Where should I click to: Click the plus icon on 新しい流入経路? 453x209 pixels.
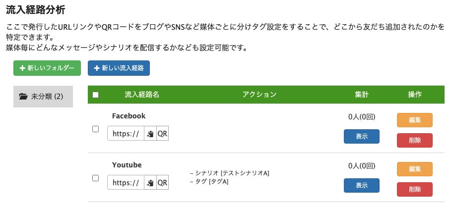pos(96,68)
